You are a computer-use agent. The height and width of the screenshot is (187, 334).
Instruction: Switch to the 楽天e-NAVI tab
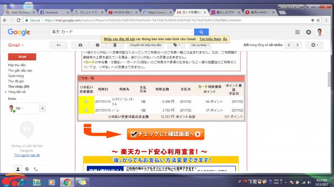click(260, 12)
